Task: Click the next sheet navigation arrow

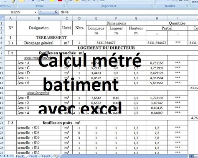Action: 8,156
